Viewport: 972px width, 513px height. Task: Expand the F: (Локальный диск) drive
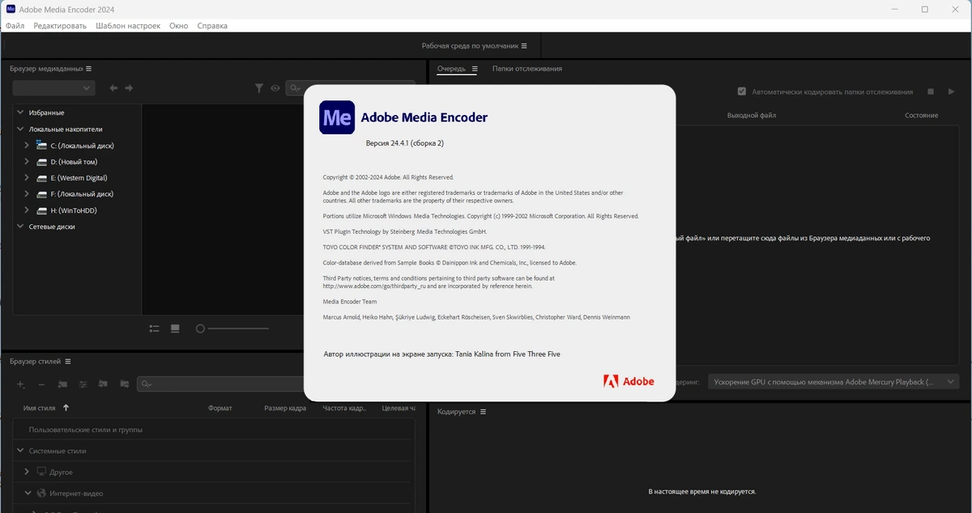[27, 194]
